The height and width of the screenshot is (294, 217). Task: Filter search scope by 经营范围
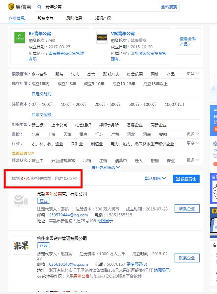[135, 74]
